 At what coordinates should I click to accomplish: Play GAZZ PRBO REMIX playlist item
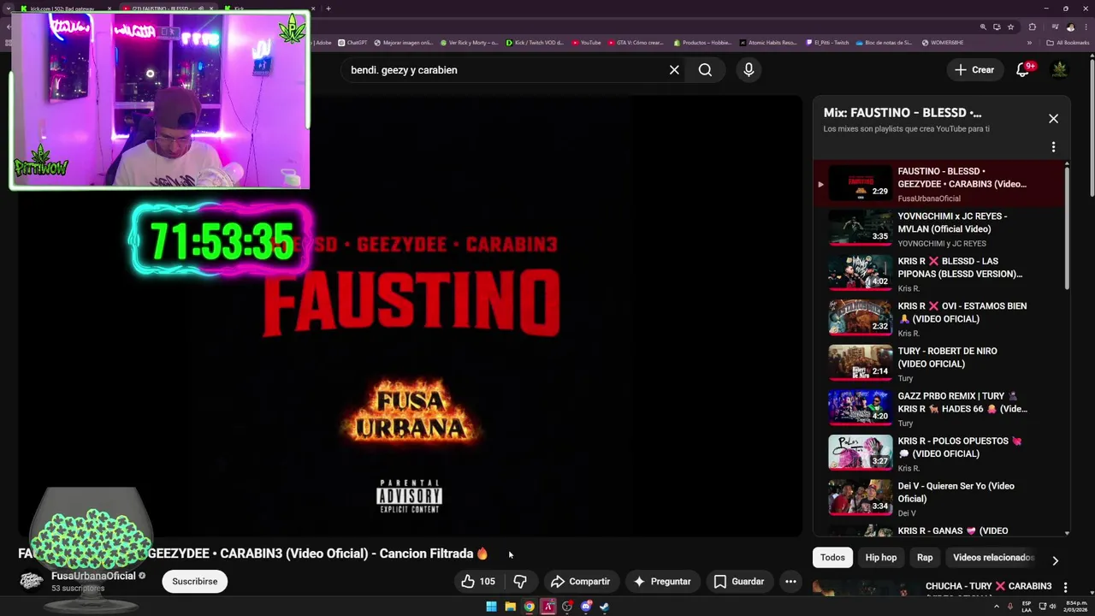(938, 408)
